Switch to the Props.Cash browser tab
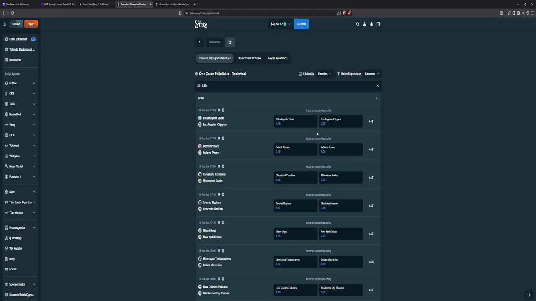Viewport: 536px width, 301px height. tap(96, 4)
